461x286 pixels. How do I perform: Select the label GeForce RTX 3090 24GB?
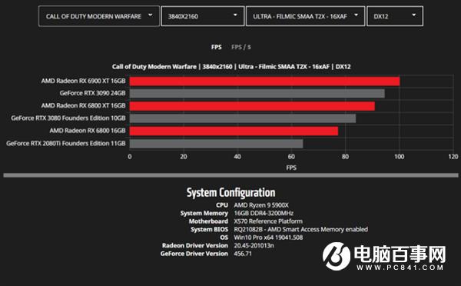[93, 93]
